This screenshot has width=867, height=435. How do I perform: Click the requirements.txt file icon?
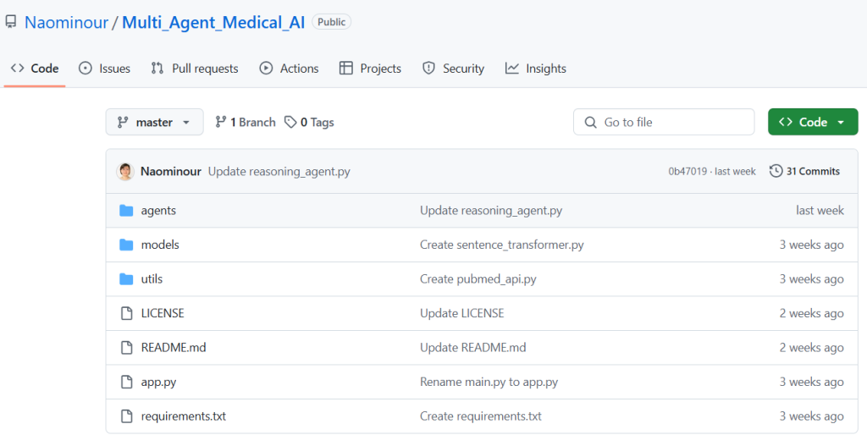tap(127, 416)
